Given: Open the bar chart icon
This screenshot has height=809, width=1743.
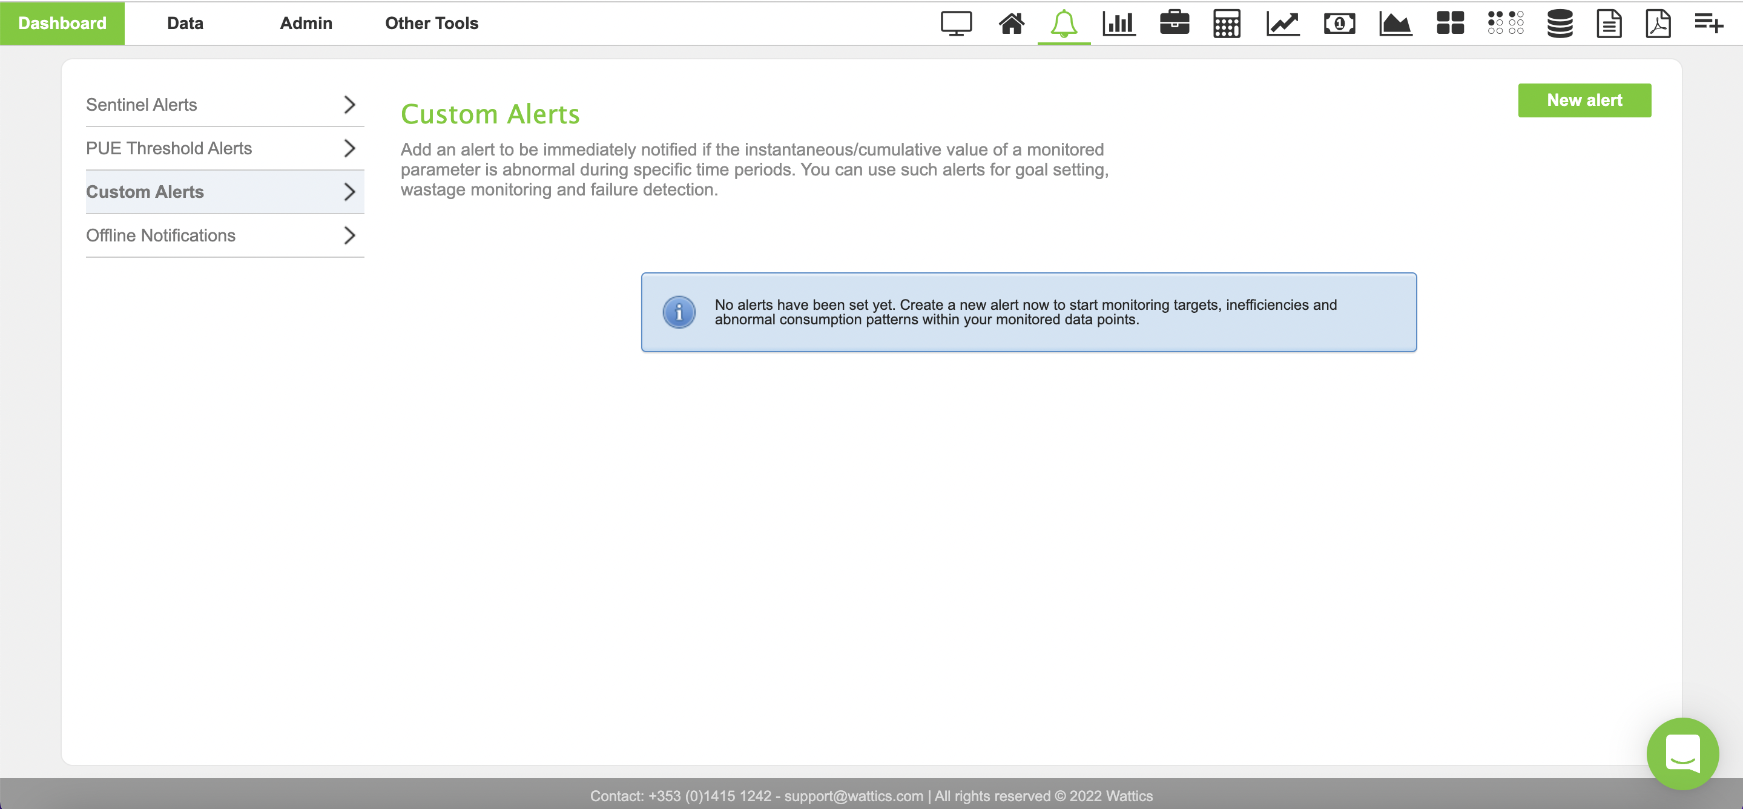Looking at the screenshot, I should click(x=1118, y=24).
